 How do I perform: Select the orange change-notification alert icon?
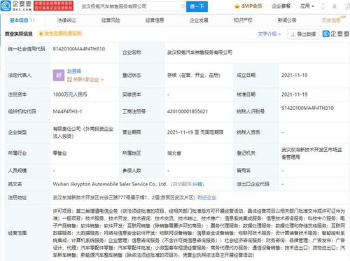point(41,34)
